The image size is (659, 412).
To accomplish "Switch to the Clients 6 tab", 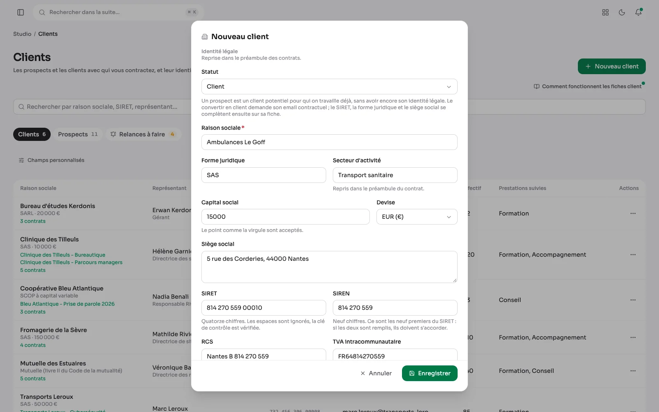I will [32, 134].
